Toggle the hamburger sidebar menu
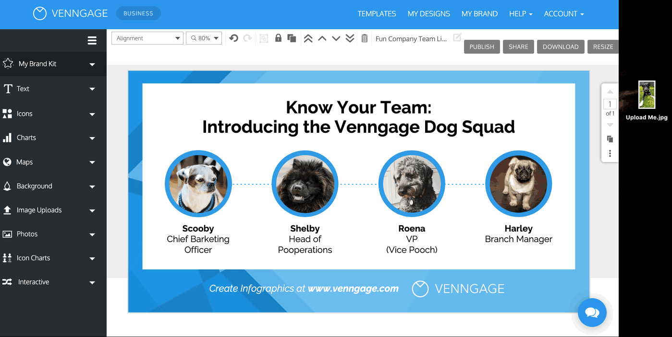672x337 pixels. (92, 41)
